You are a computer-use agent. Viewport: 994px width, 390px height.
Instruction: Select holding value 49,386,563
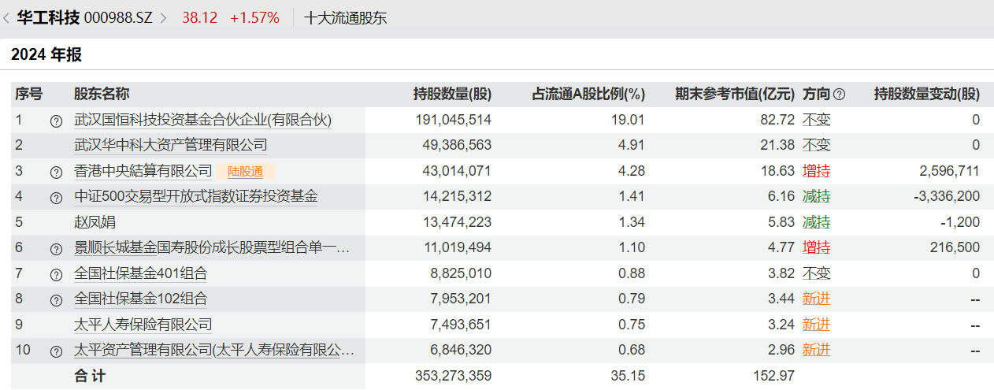457,145
